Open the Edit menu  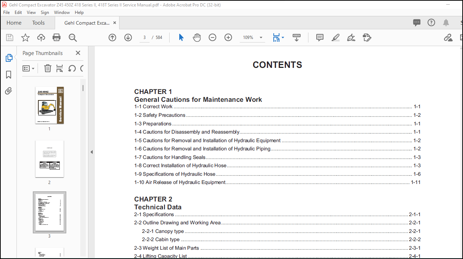[x=18, y=13]
